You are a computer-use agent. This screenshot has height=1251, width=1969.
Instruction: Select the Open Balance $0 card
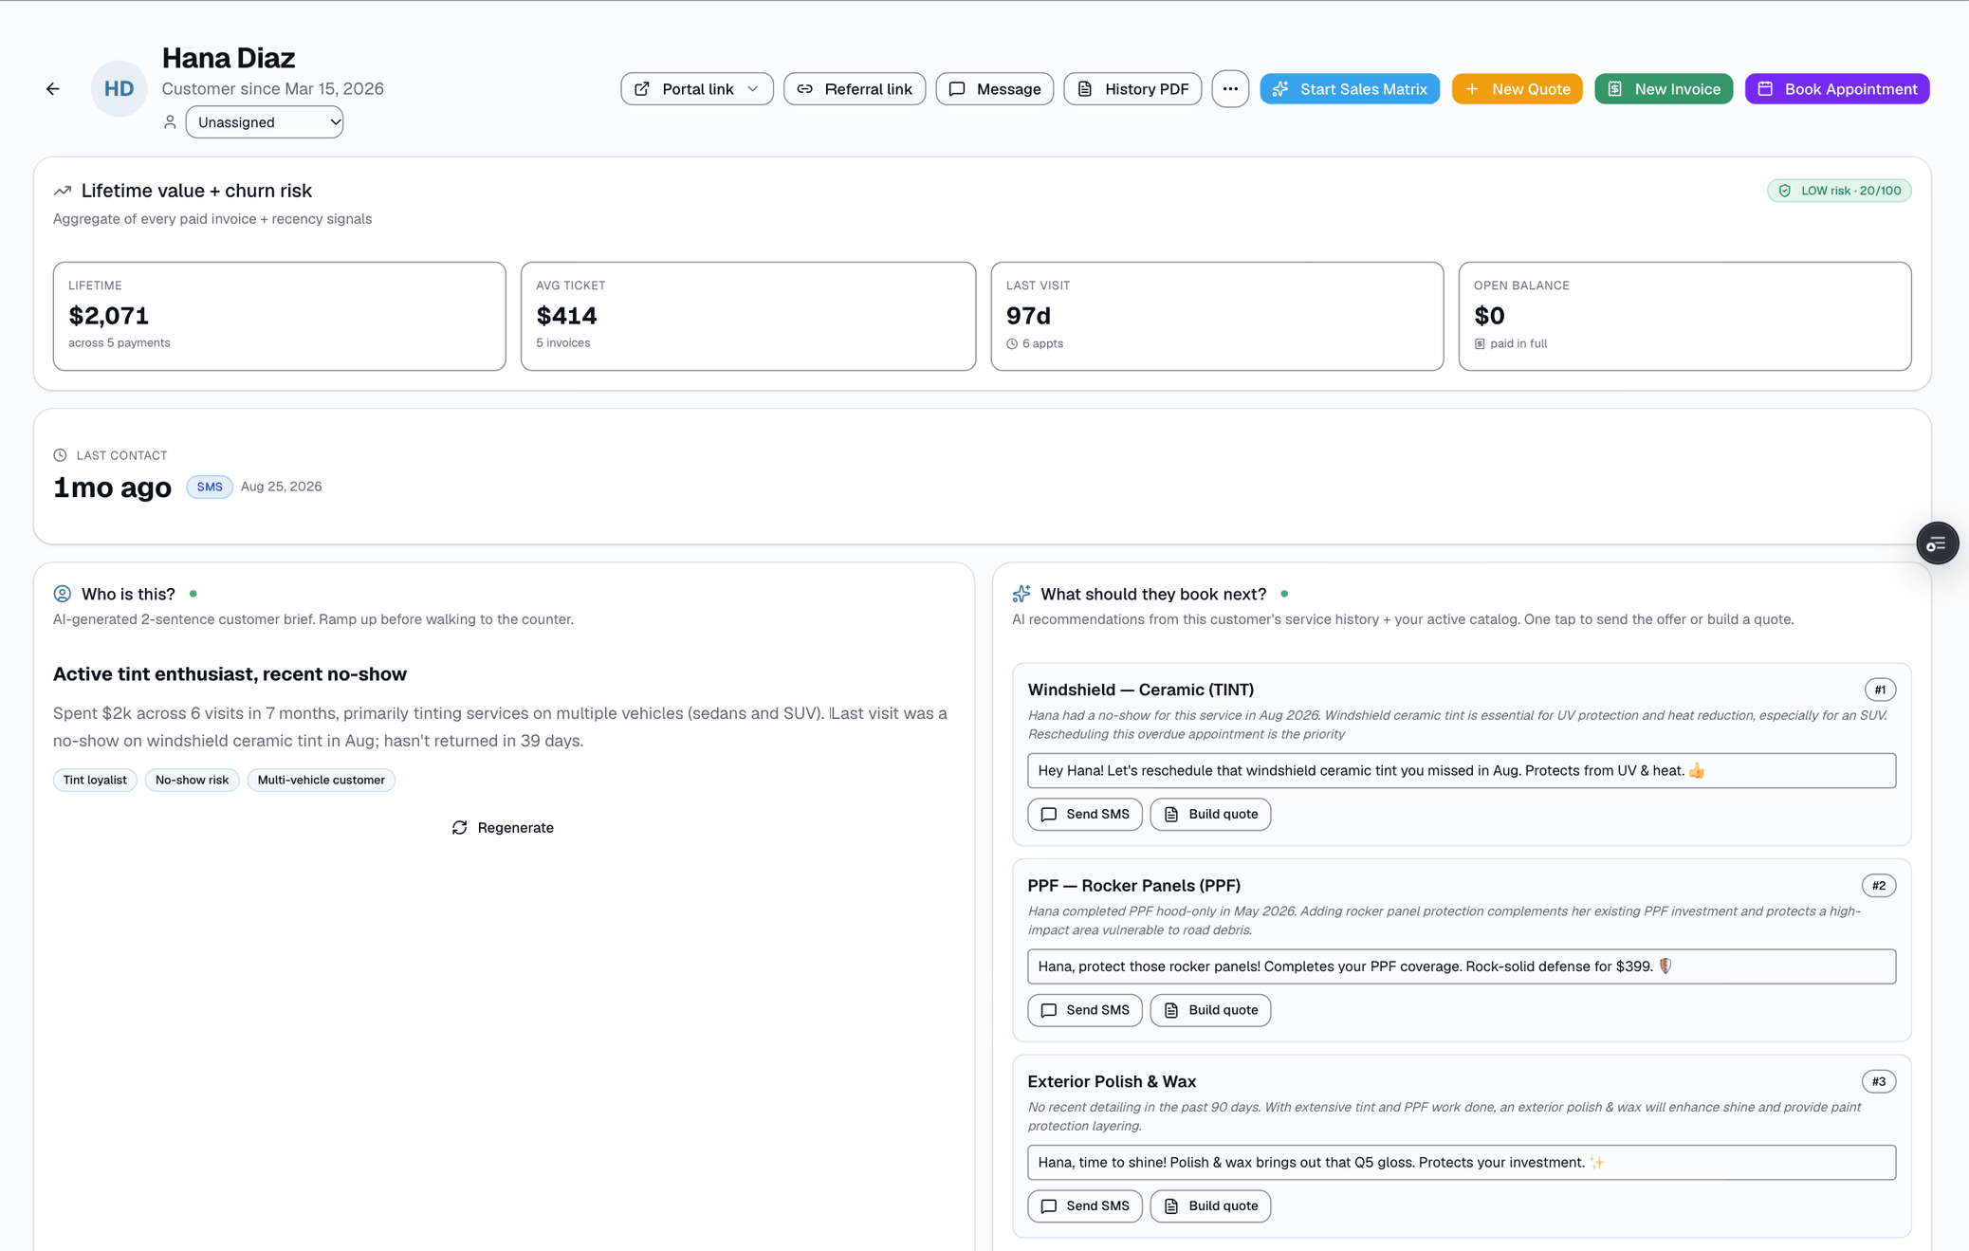pyautogui.click(x=1684, y=316)
